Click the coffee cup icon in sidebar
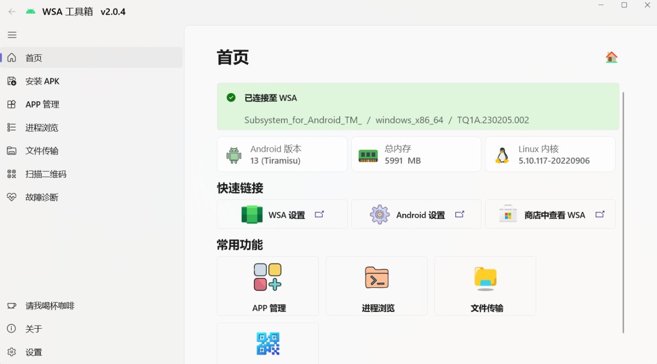The width and height of the screenshot is (657, 364). (x=12, y=306)
